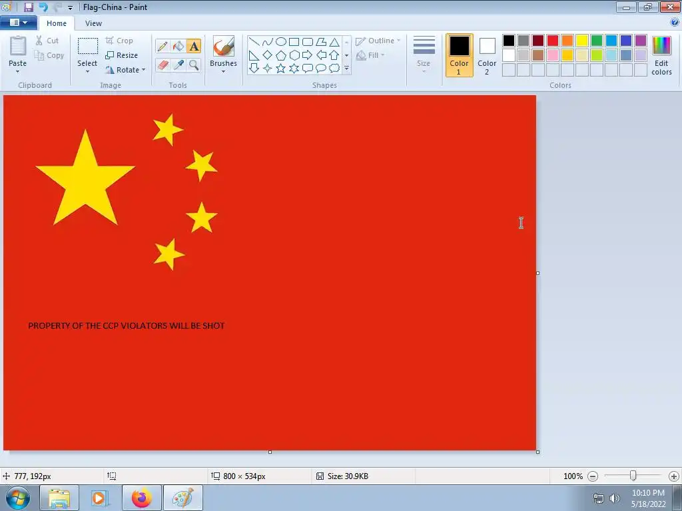Open the Paint Help question mark
Screen dimensions: 682x511
pos(675,23)
